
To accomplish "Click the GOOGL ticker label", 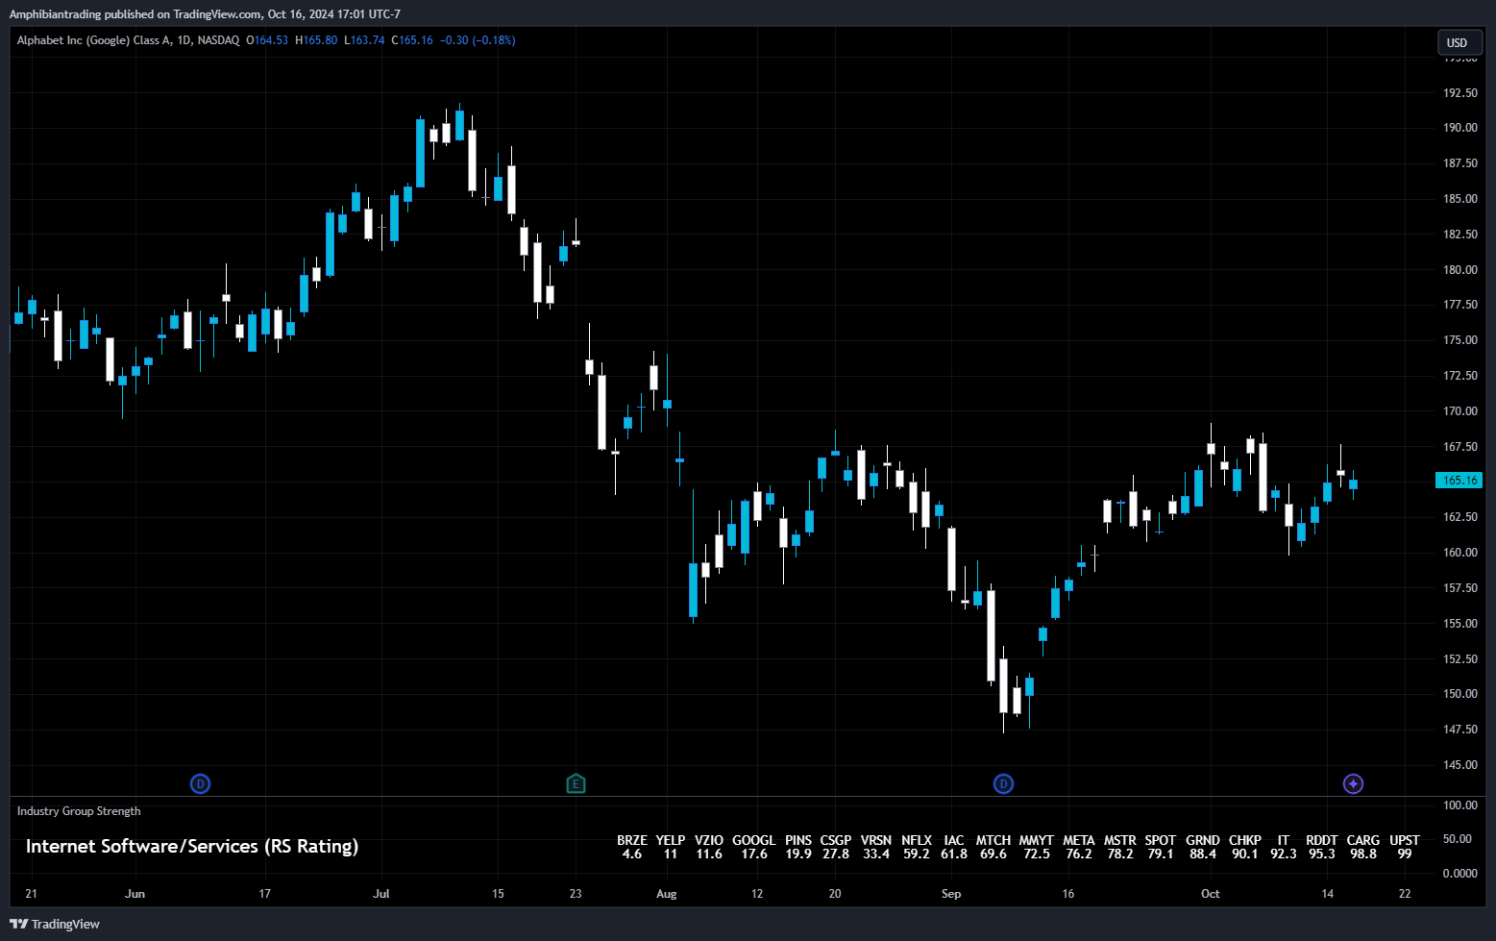I will click(754, 840).
